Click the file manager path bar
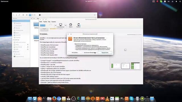Image resolution: width=182 pixels, height=102 pixels. point(67,15)
